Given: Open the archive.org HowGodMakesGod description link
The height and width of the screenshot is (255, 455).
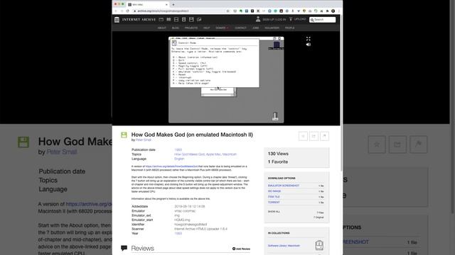Looking at the screenshot, I should pyautogui.click(x=171, y=166).
